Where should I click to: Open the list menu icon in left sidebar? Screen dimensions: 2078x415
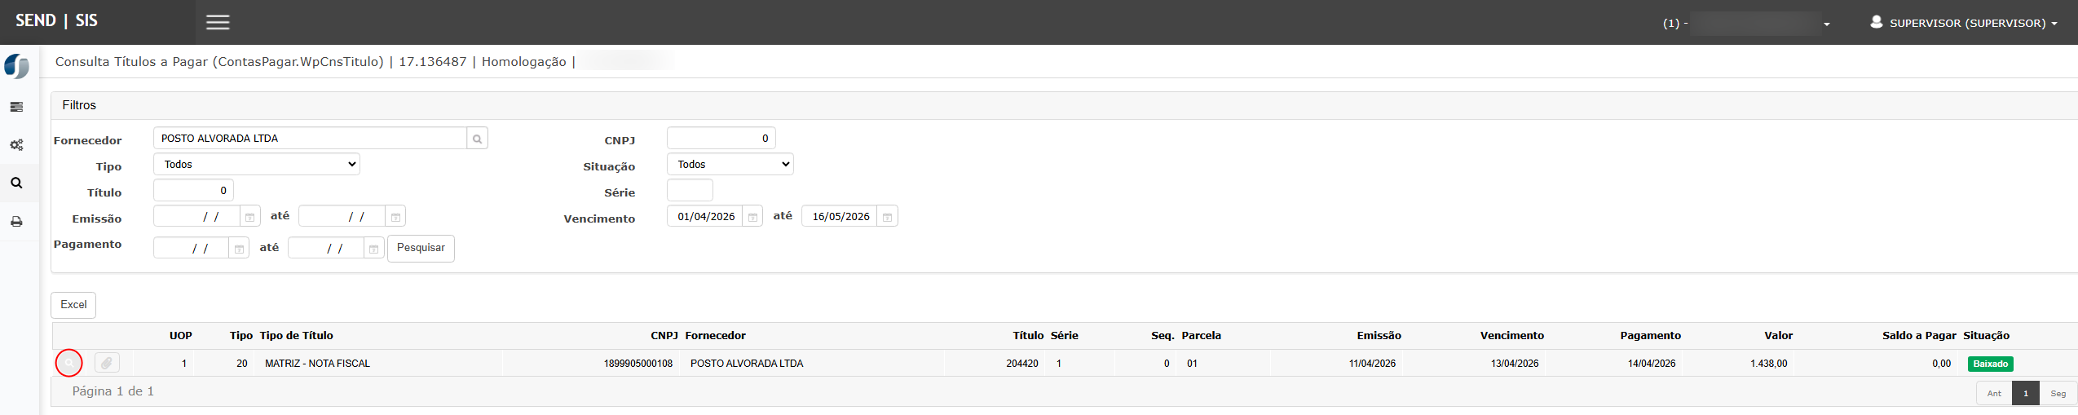(x=16, y=107)
